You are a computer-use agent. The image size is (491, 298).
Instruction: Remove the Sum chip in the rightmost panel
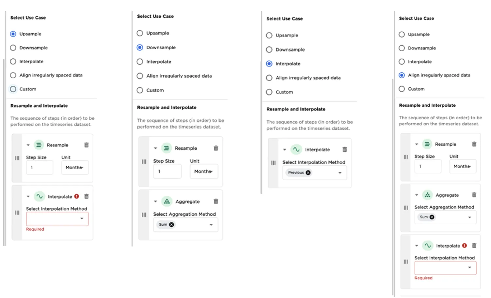tap(432, 217)
